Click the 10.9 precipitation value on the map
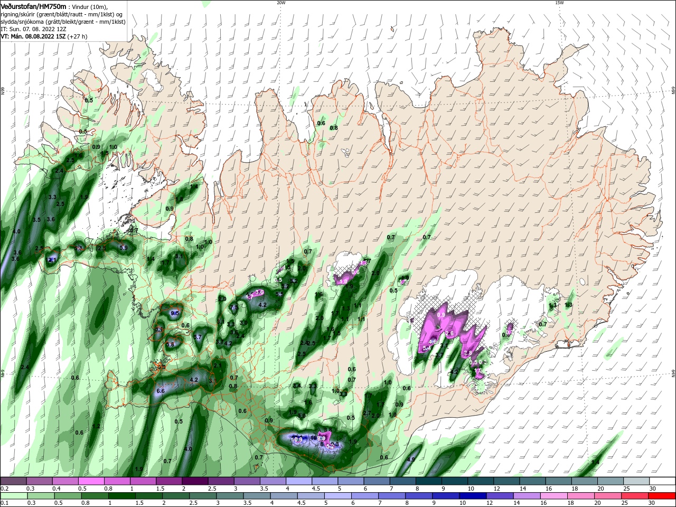 coord(297,439)
